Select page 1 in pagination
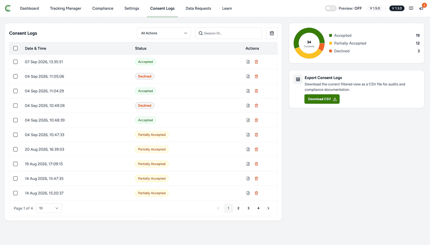Image resolution: width=430 pixels, height=245 pixels. [228, 208]
